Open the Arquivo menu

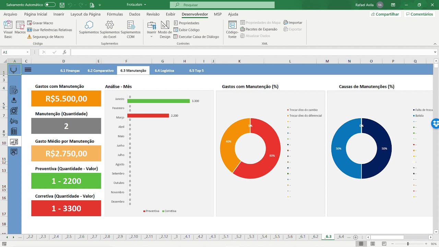point(10,14)
